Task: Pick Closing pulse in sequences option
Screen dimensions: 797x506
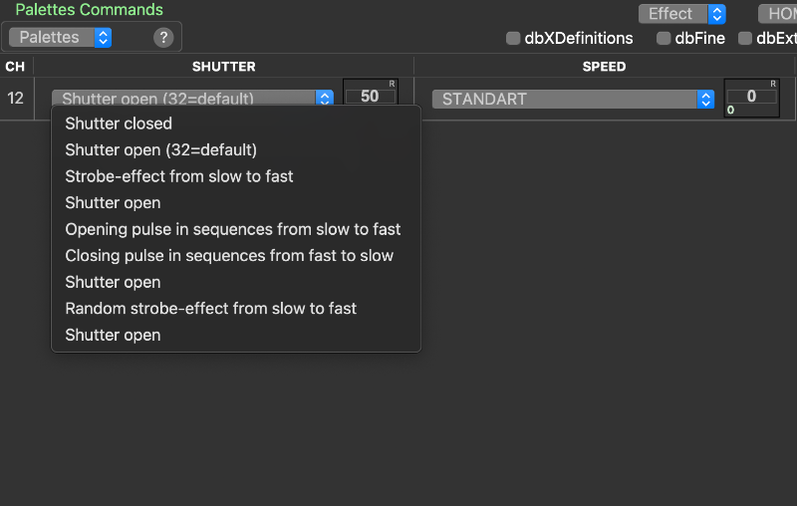Action: (229, 256)
